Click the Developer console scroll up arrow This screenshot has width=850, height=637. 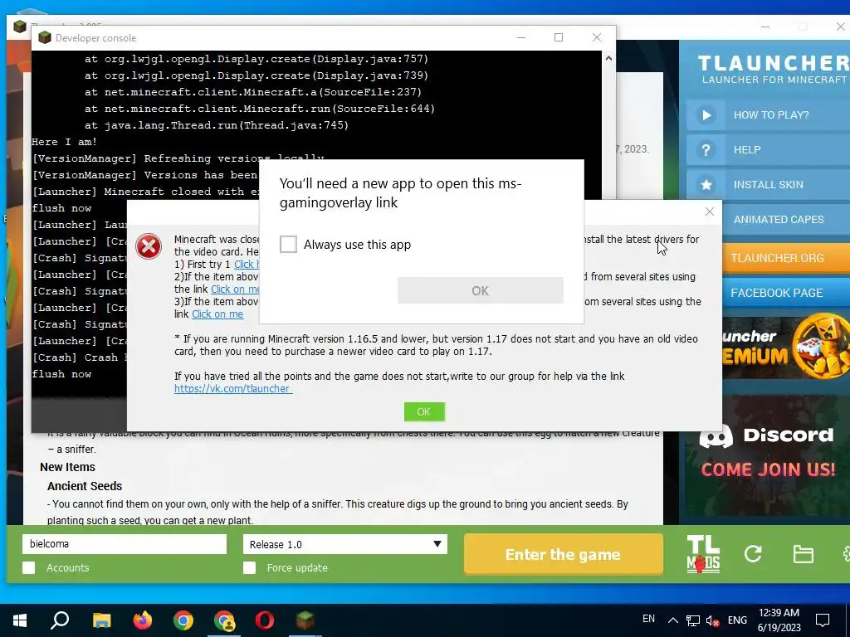[x=608, y=59]
